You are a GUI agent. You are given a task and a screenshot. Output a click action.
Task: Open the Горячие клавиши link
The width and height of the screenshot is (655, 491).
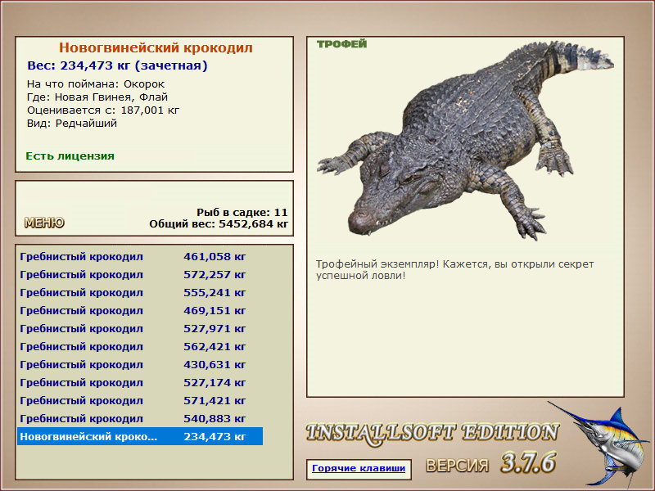(359, 468)
